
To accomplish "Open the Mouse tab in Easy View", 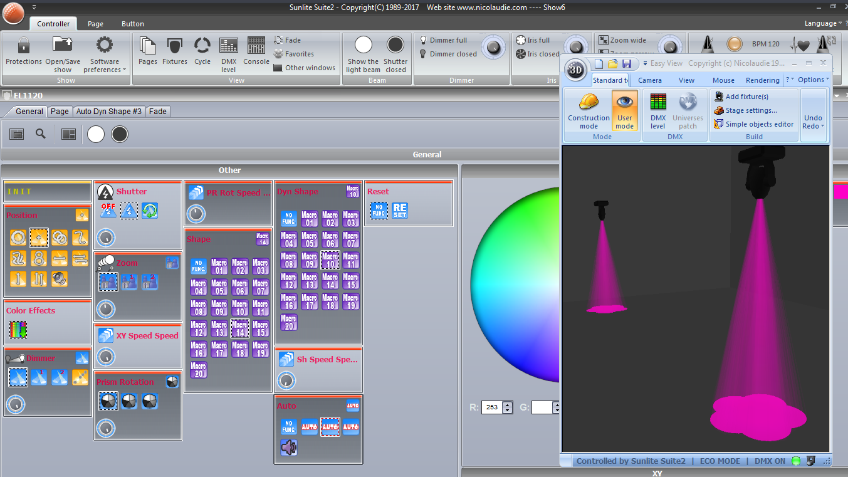I will [x=723, y=80].
